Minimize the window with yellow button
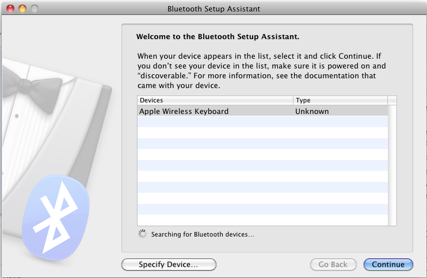The height and width of the screenshot is (278, 427). (x=22, y=9)
